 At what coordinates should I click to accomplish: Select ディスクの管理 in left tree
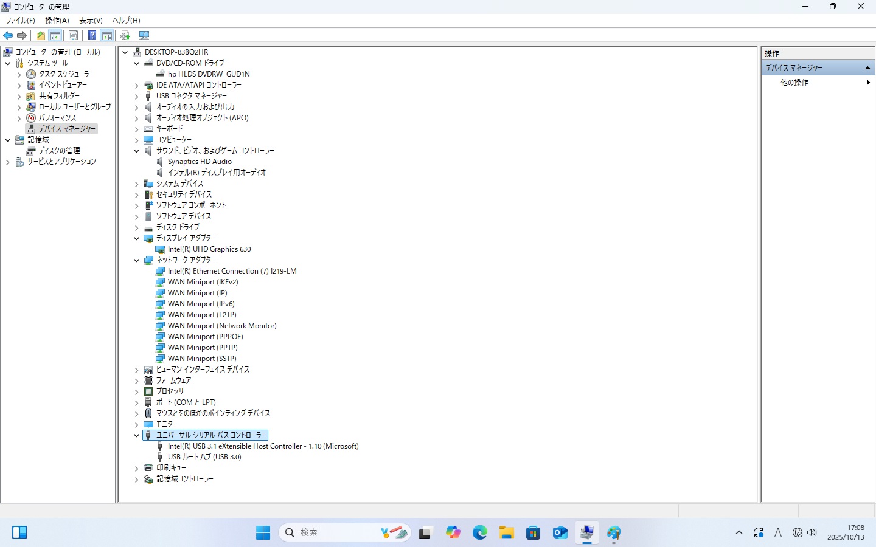click(x=59, y=151)
